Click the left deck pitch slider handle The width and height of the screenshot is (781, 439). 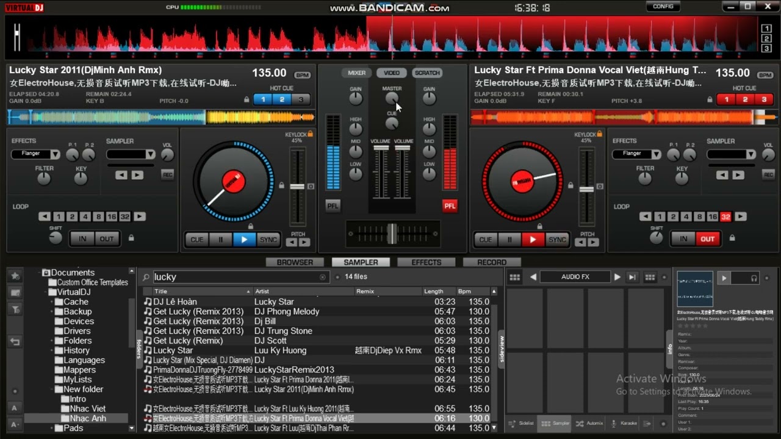297,186
